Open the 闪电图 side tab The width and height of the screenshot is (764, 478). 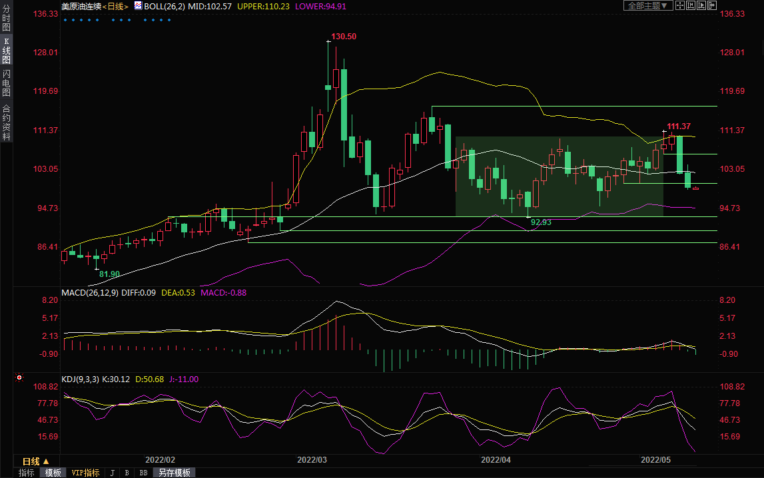(6, 83)
